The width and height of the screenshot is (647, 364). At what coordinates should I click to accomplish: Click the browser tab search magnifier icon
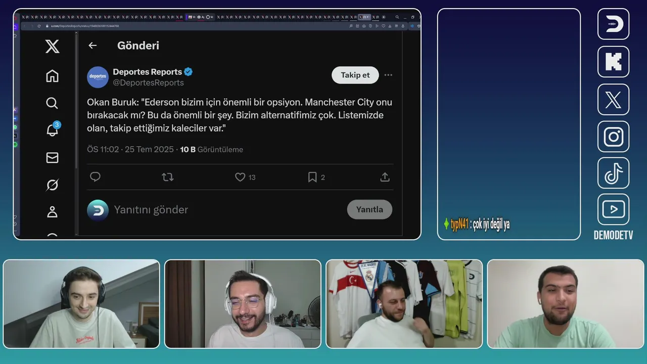tap(397, 17)
